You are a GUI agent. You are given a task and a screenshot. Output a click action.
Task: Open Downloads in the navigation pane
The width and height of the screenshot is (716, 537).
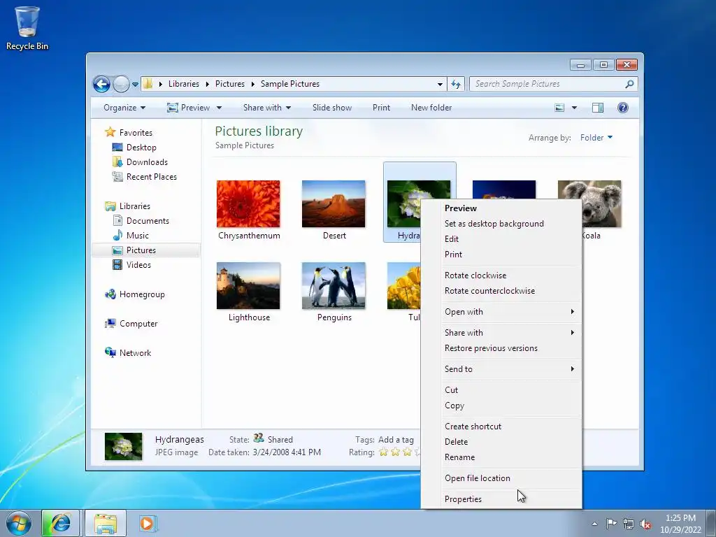point(147,162)
